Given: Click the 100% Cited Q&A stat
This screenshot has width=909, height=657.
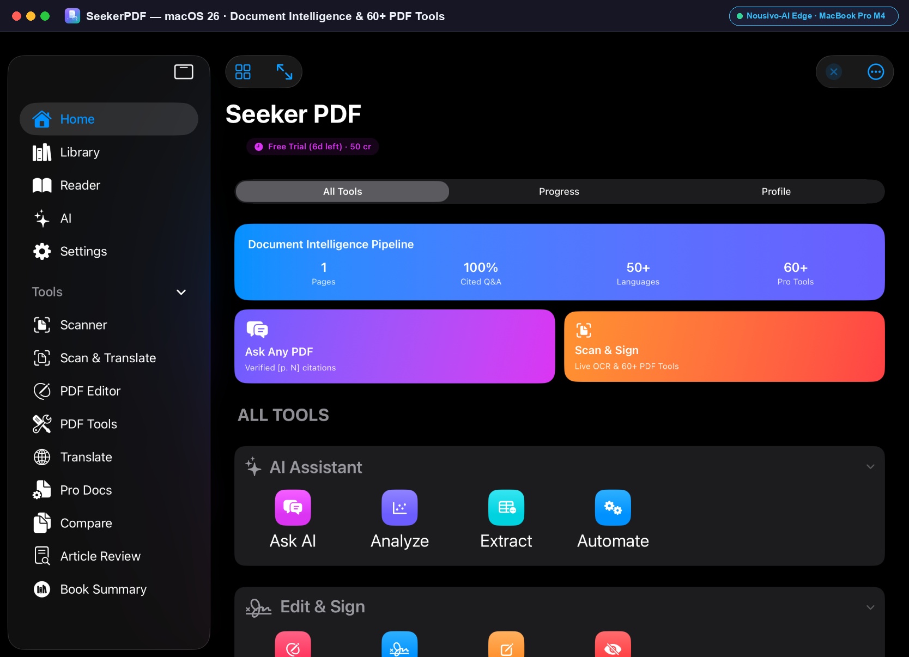Looking at the screenshot, I should (x=481, y=273).
